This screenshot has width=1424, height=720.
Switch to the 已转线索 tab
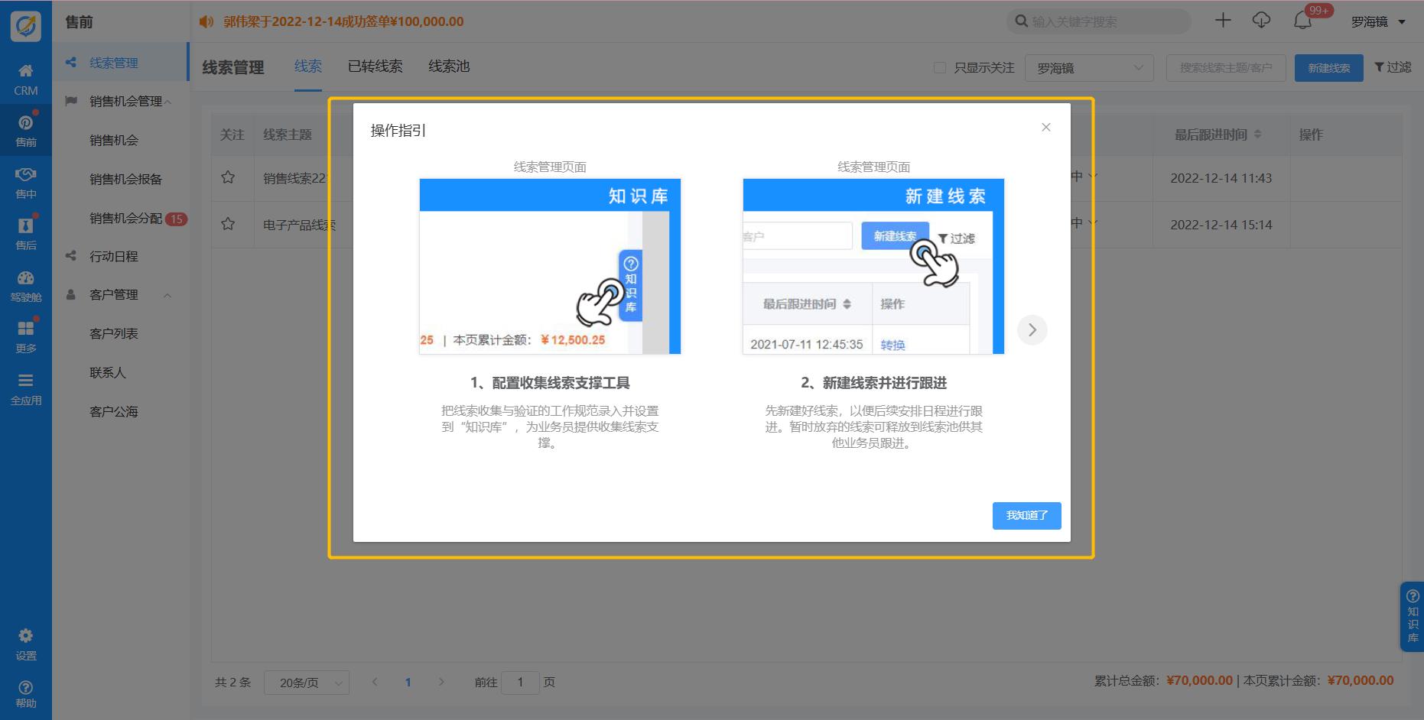point(375,66)
